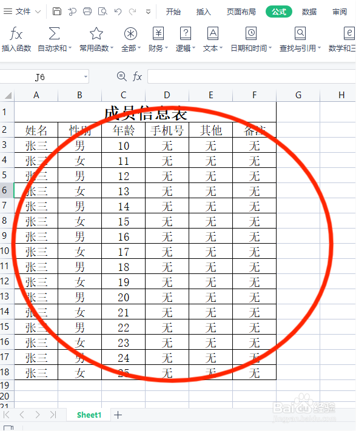Click the undo arrow icon
This screenshot has height=431, width=356.
point(118,12)
